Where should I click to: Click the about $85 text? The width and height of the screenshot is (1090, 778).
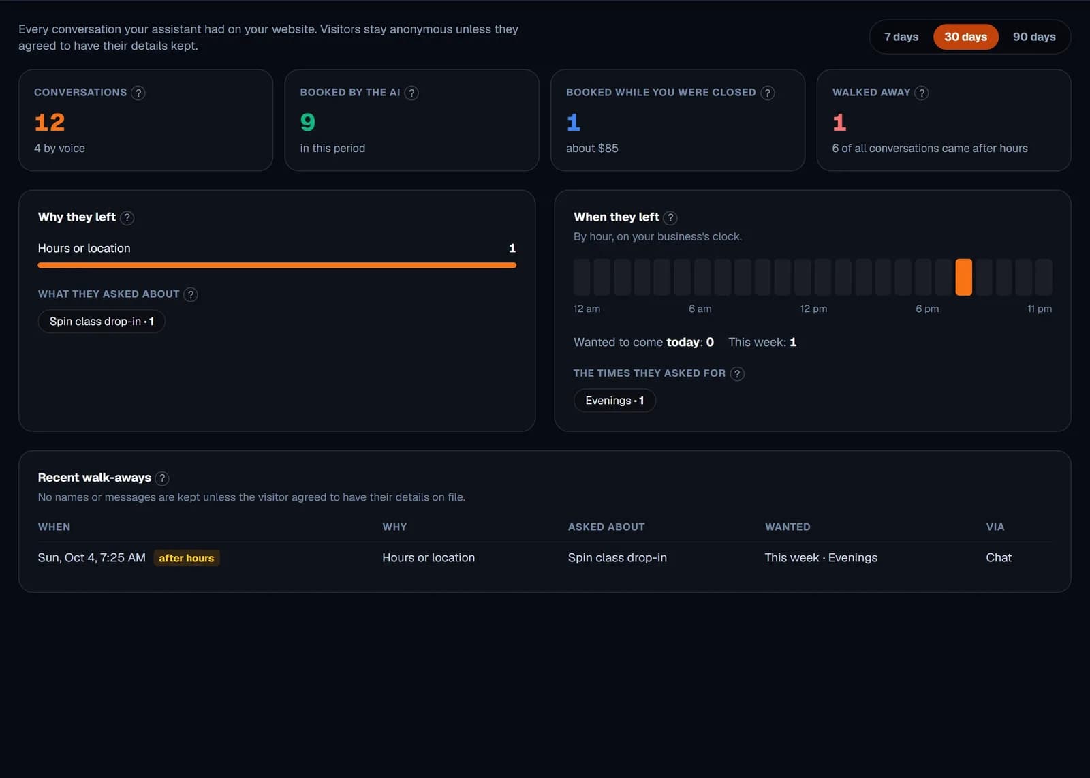click(592, 148)
